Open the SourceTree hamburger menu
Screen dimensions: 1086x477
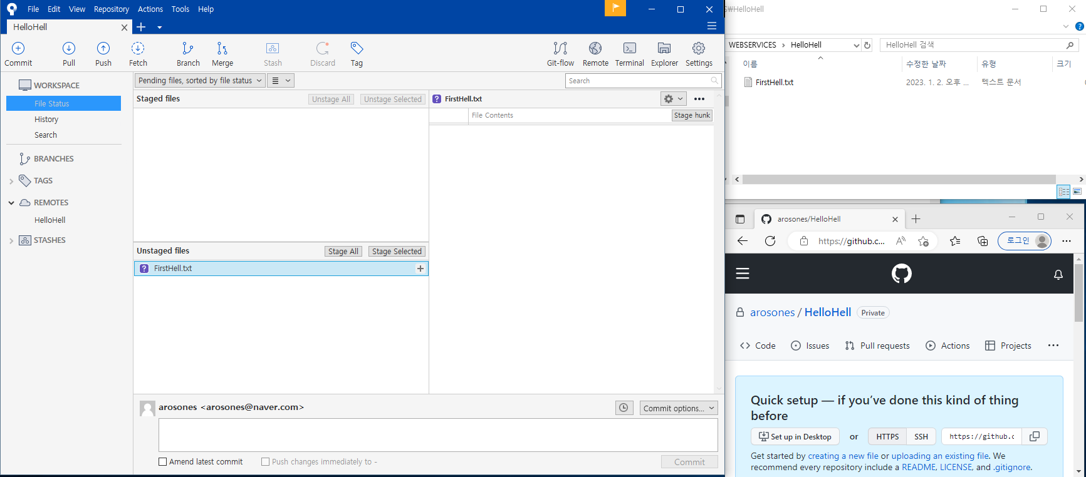click(712, 26)
